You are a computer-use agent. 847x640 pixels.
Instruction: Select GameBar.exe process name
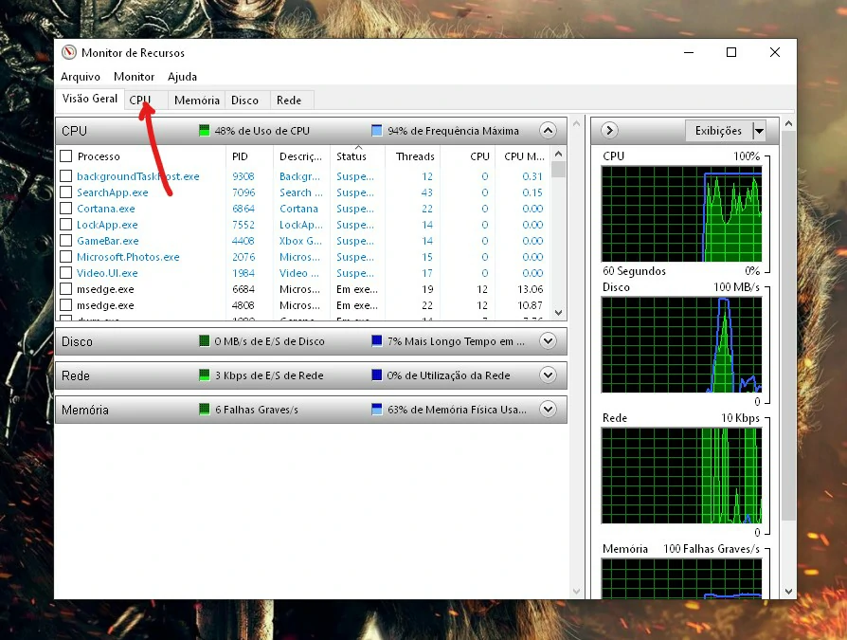(107, 241)
